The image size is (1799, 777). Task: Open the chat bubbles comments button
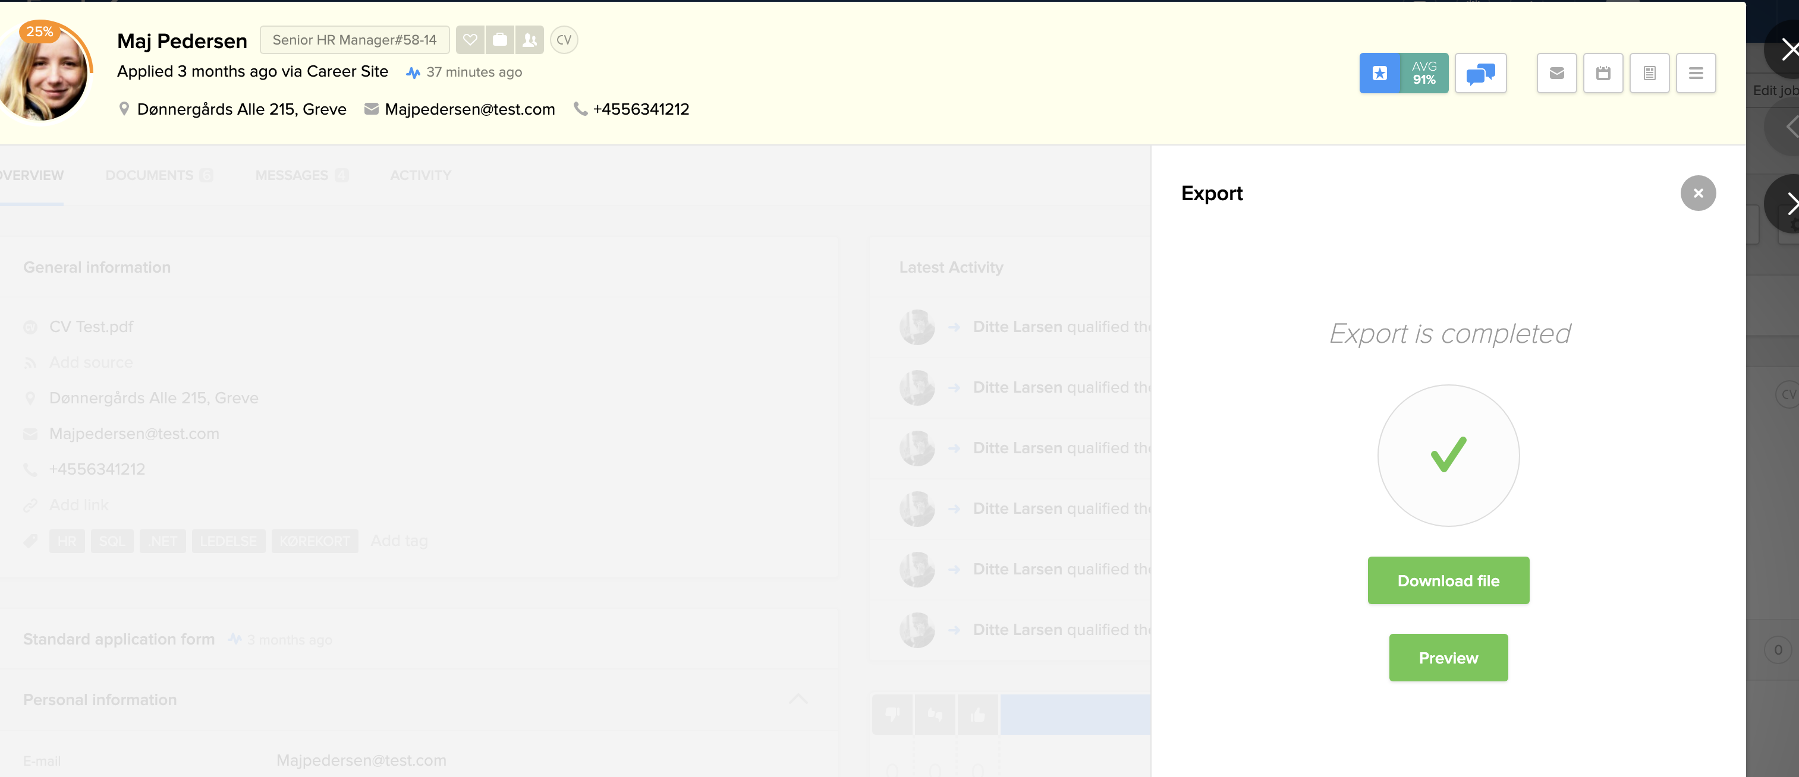click(x=1480, y=73)
